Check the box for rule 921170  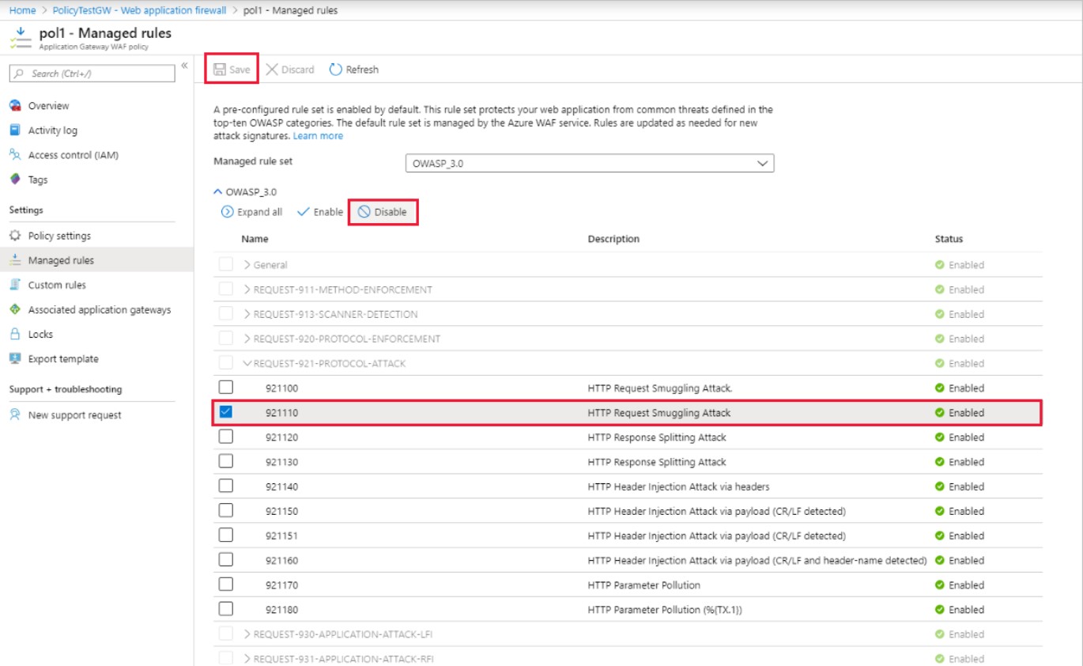point(226,585)
